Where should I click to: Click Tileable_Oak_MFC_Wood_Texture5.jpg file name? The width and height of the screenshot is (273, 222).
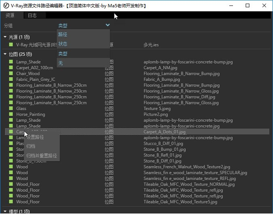(180, 202)
